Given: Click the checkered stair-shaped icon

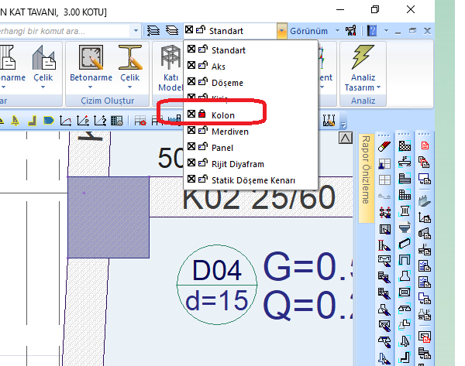Looking at the screenshot, I should [x=405, y=146].
